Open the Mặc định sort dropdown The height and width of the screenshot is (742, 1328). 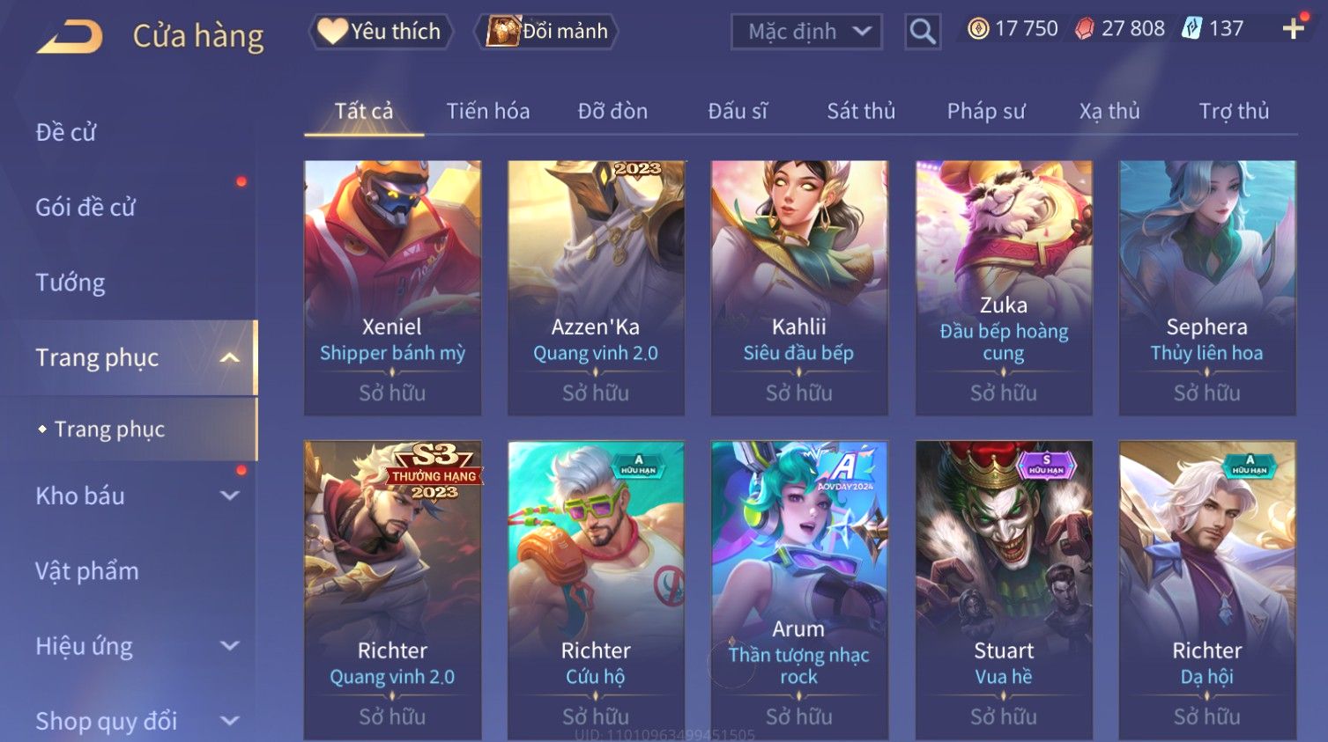[806, 32]
